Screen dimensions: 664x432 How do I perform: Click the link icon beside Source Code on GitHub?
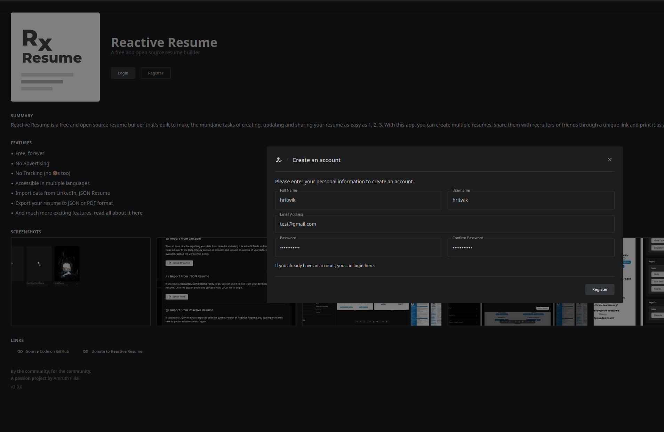[20, 351]
